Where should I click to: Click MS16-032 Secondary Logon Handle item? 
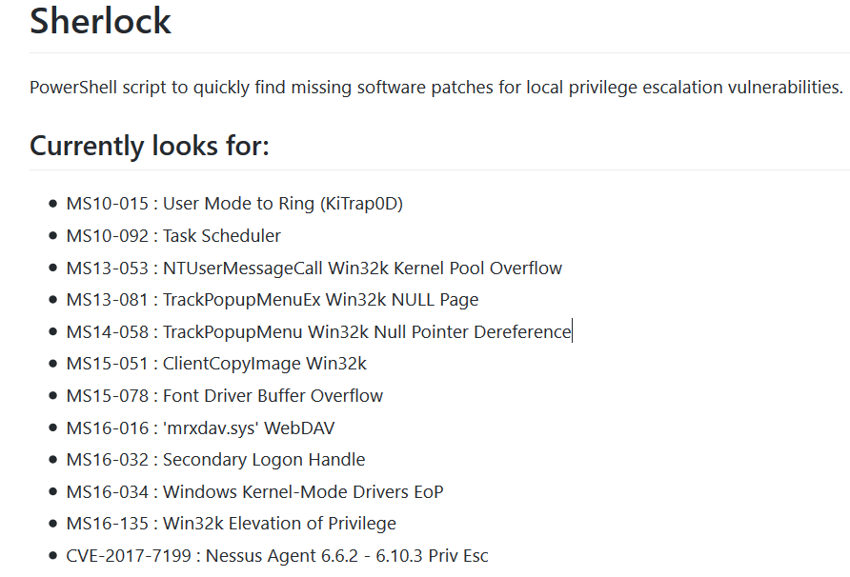click(x=215, y=460)
